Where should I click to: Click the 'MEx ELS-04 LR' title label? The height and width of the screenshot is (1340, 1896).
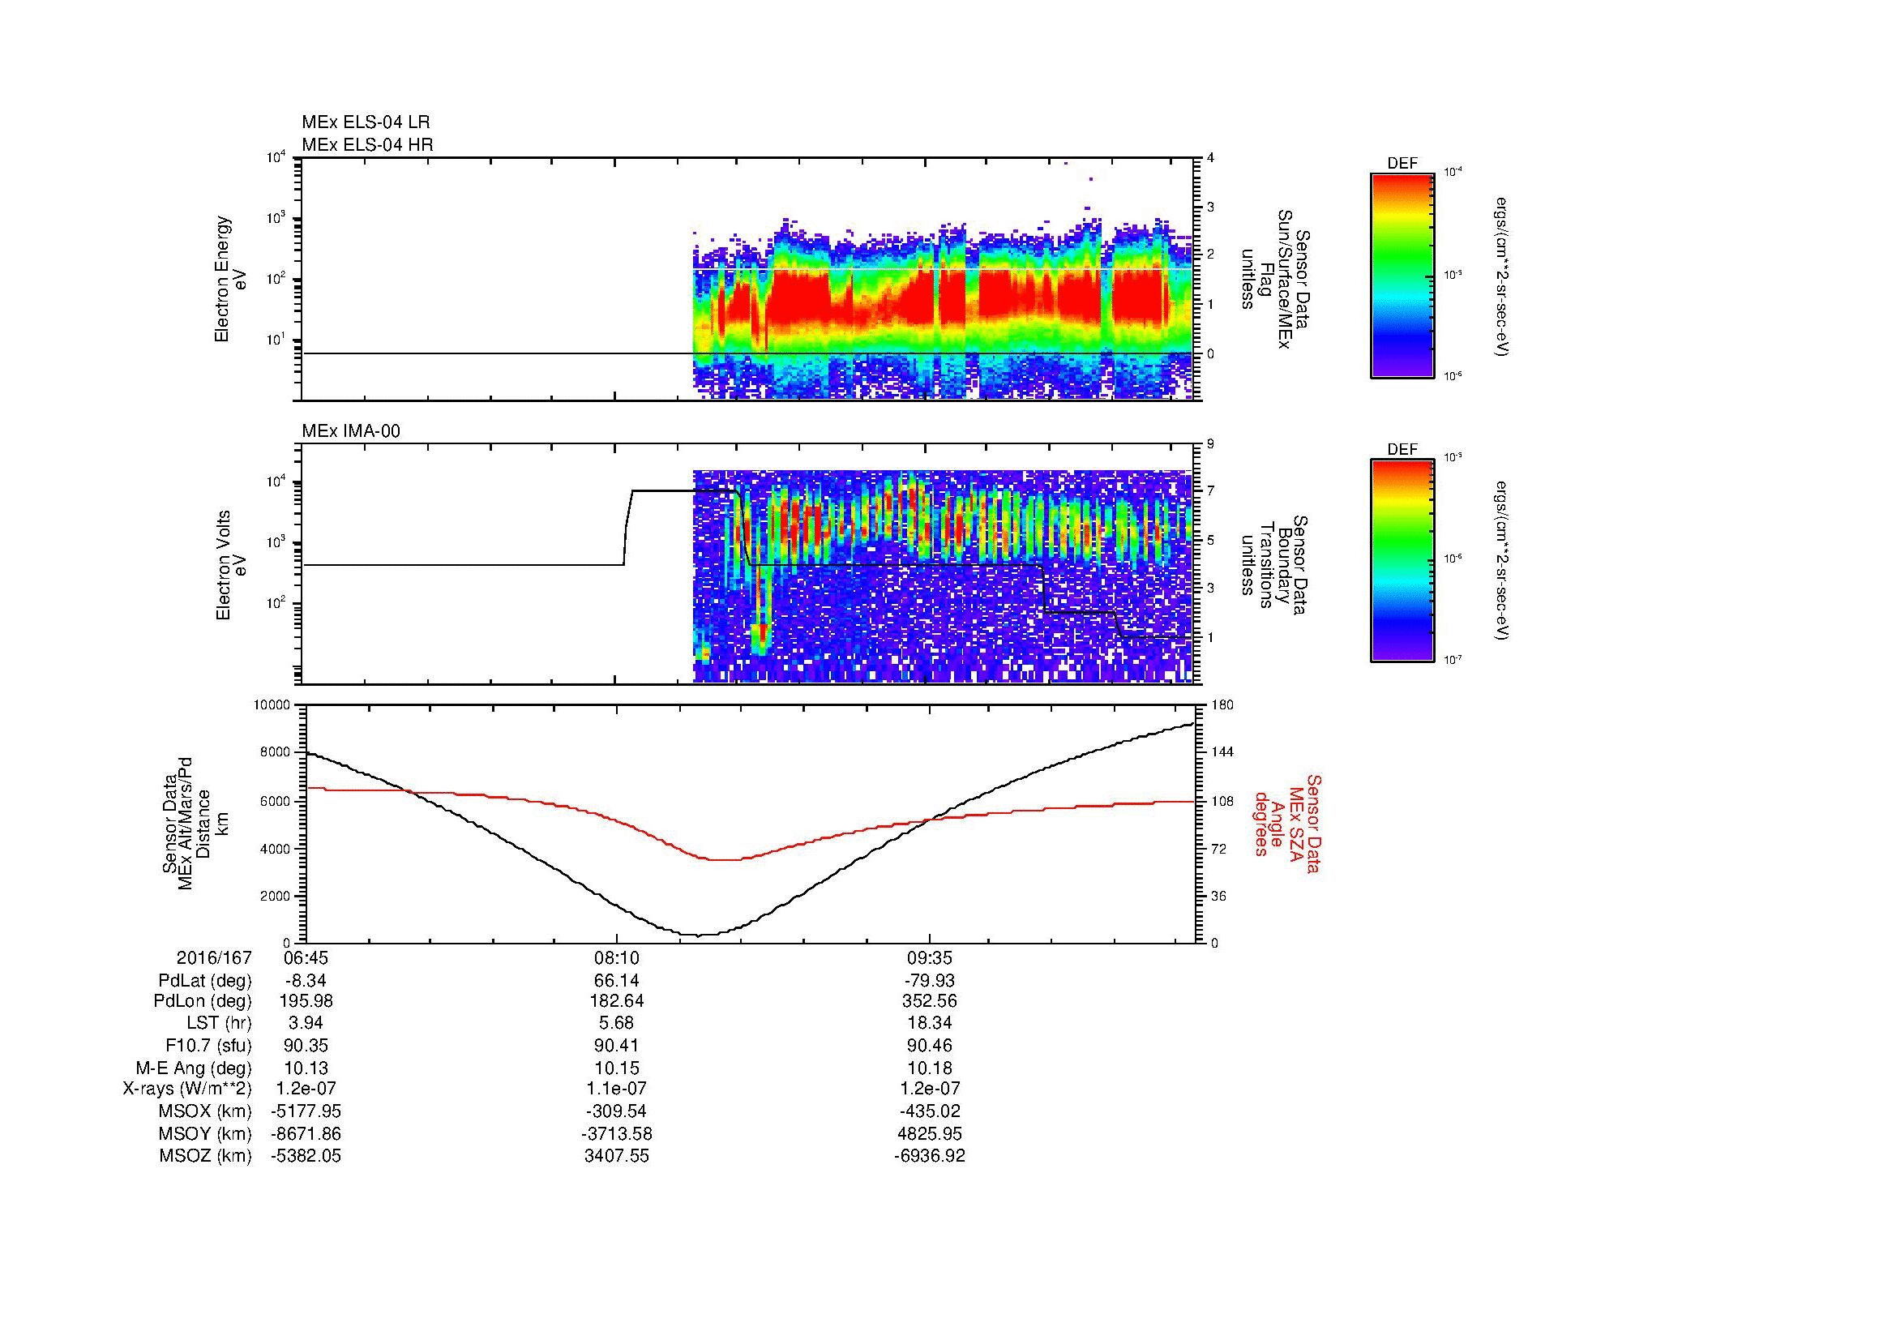click(x=366, y=122)
